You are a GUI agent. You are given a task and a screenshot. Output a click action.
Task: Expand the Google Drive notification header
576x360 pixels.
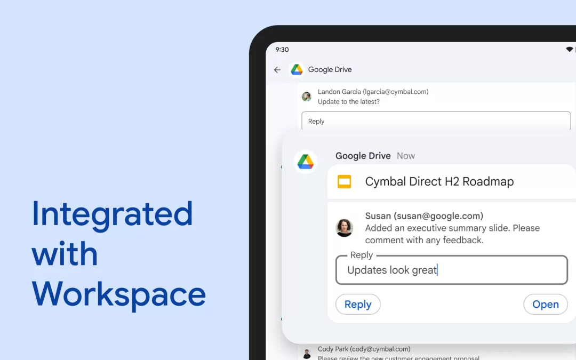[363, 156]
